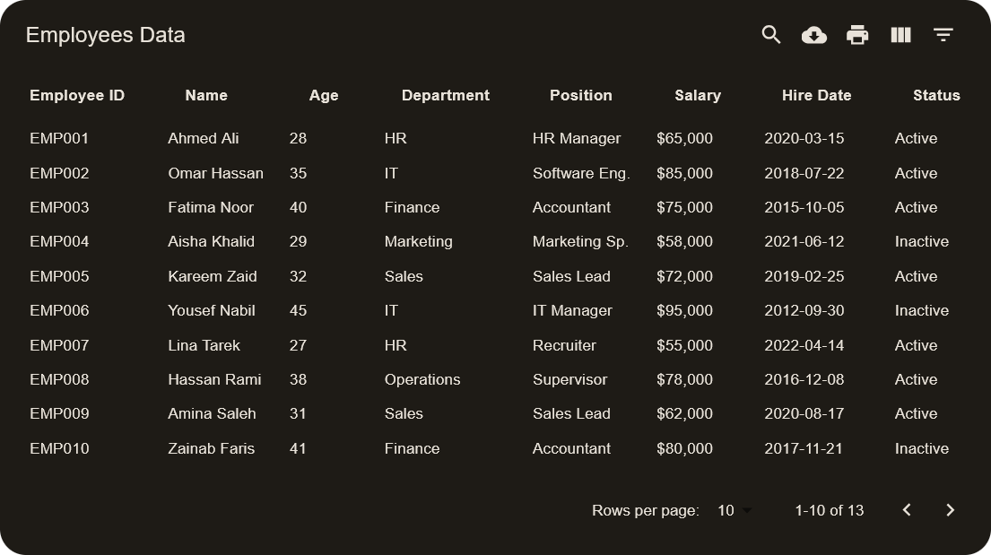This screenshot has width=991, height=555.
Task: Sort by Name column header
Action: coord(206,95)
